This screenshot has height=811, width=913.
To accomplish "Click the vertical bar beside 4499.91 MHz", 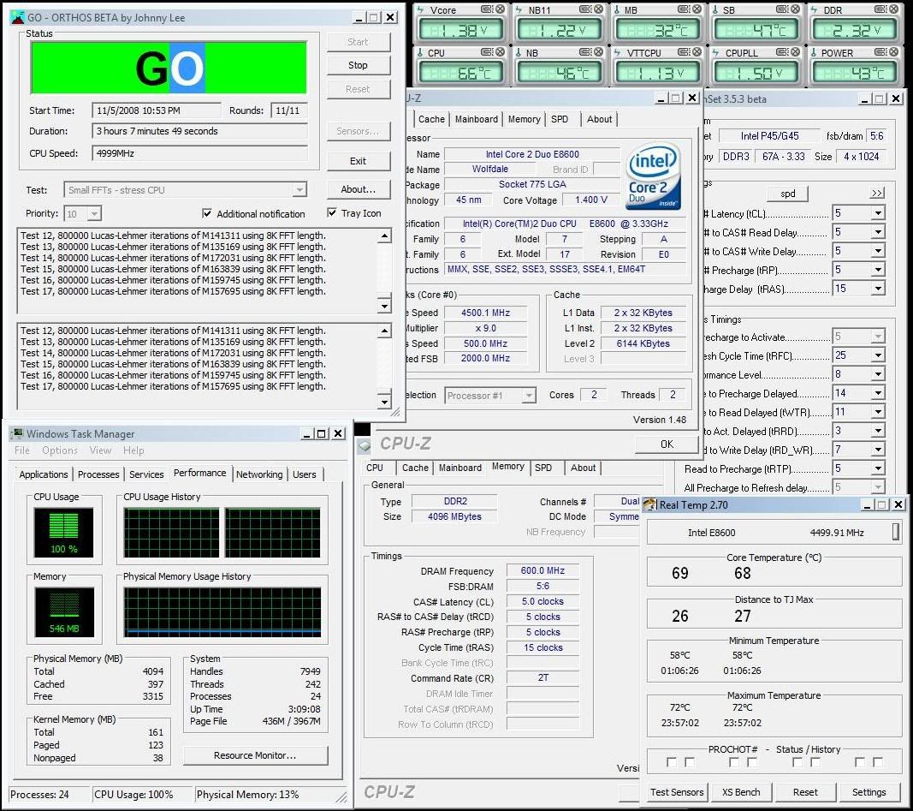I will tap(895, 533).
